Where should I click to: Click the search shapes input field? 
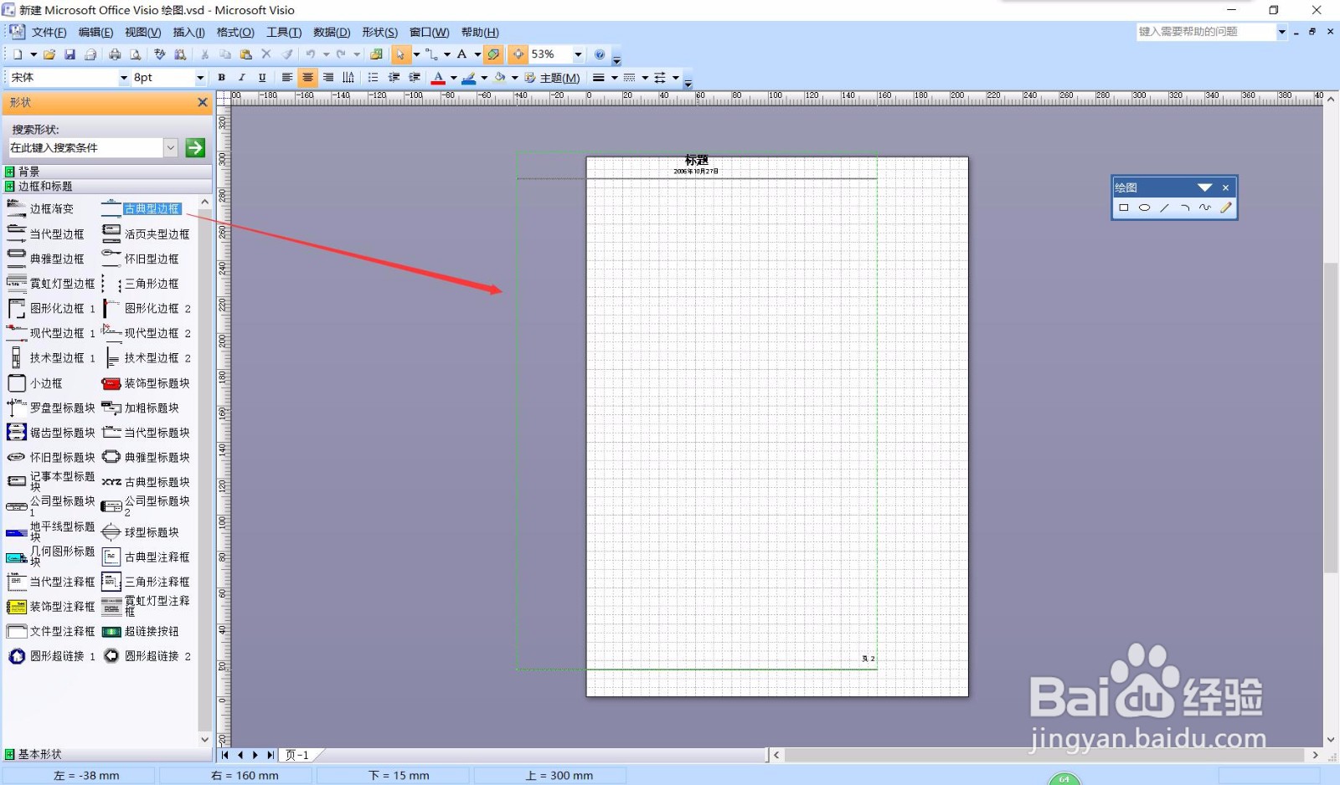pos(85,147)
